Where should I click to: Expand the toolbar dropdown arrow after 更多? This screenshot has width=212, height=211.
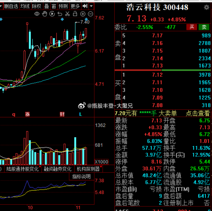[91, 6]
